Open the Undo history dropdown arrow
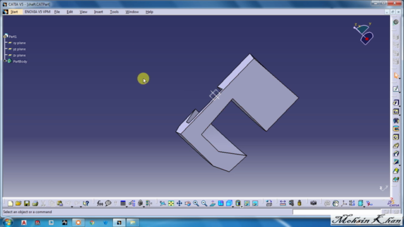 click(72, 206)
